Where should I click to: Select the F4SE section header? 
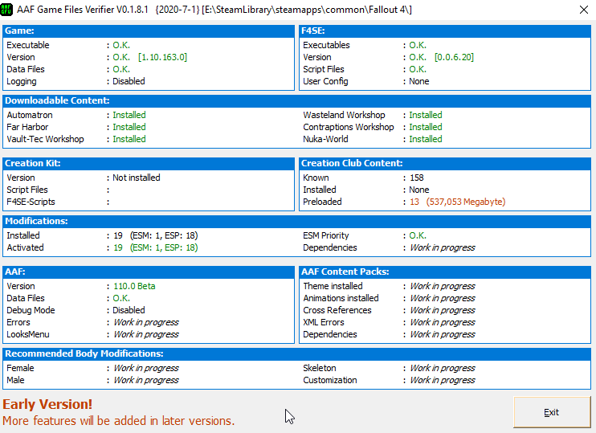click(445, 31)
